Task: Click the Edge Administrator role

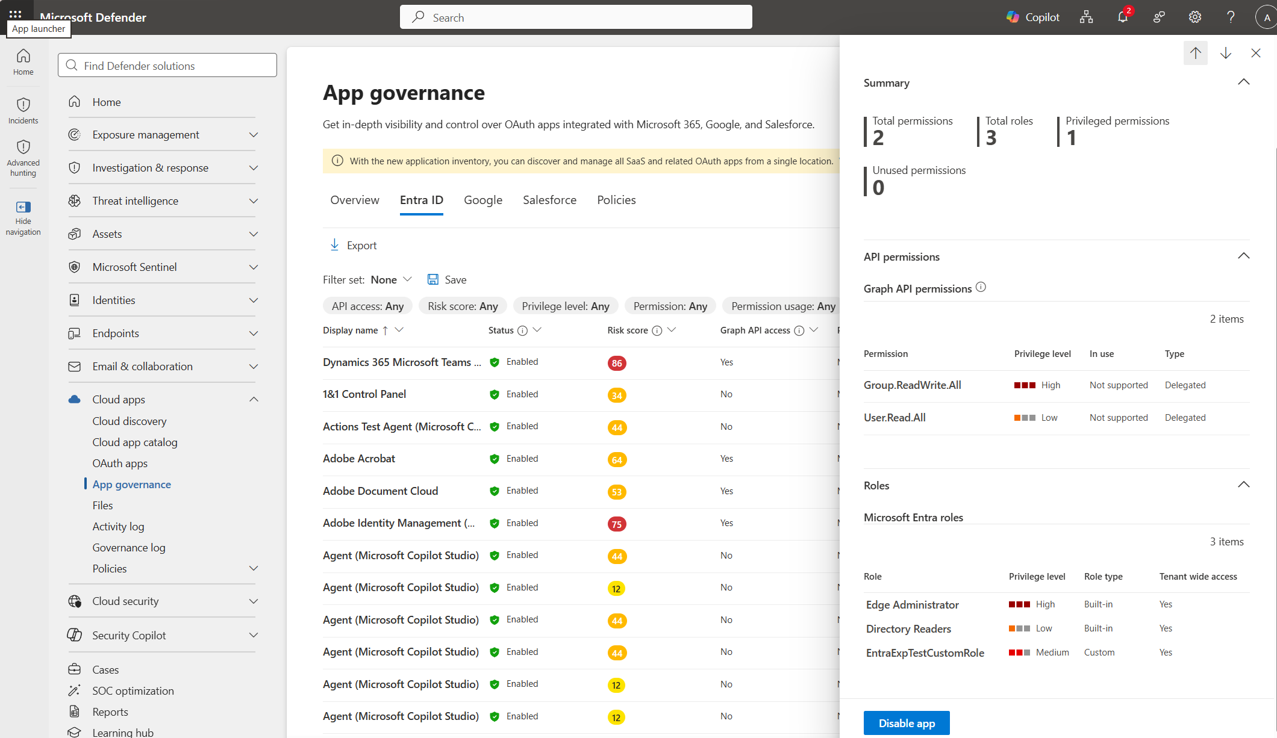Action: click(913, 604)
